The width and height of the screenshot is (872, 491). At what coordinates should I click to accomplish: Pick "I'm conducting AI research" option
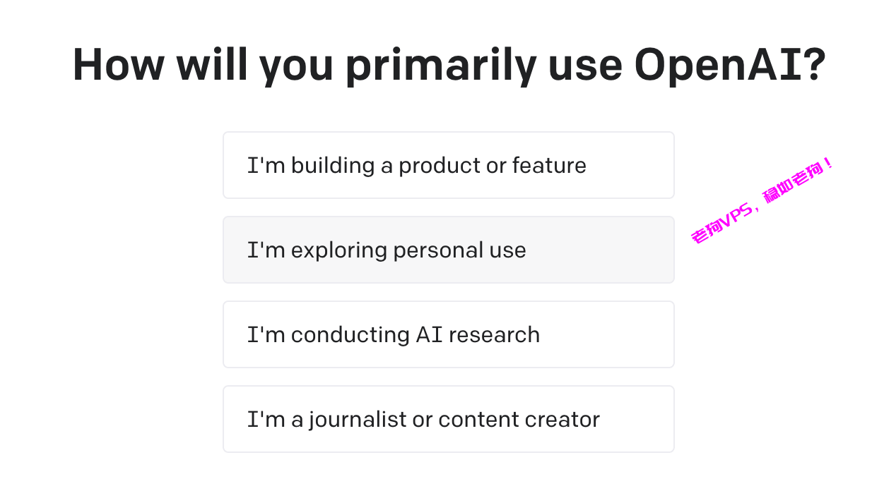pos(448,334)
